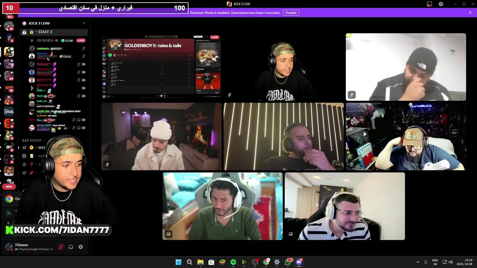
Task: Open Discord from taskbar
Action: click(299, 262)
